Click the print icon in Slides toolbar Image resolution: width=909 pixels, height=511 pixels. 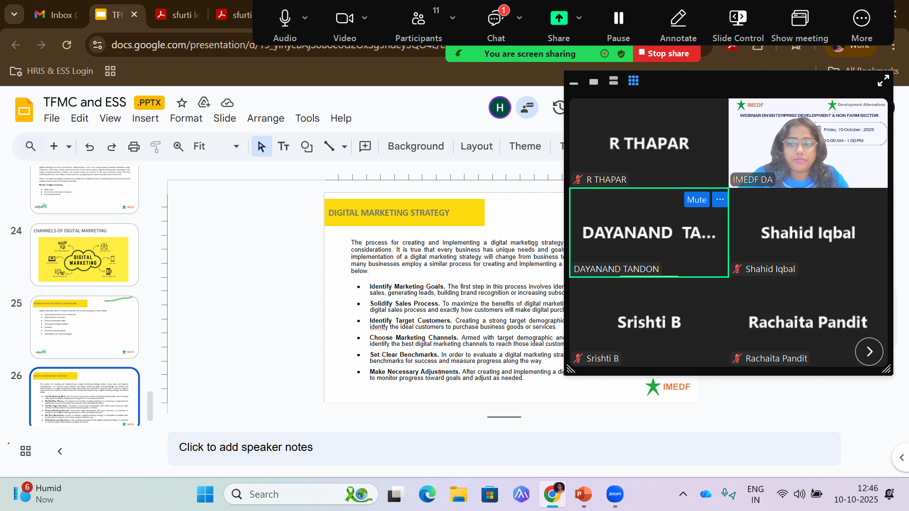tap(134, 147)
